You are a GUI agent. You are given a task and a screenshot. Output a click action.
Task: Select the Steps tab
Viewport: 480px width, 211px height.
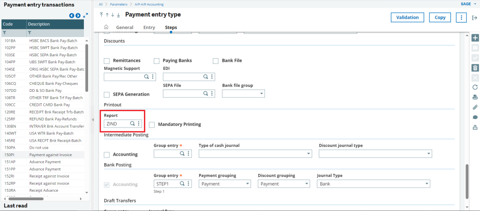(171, 27)
